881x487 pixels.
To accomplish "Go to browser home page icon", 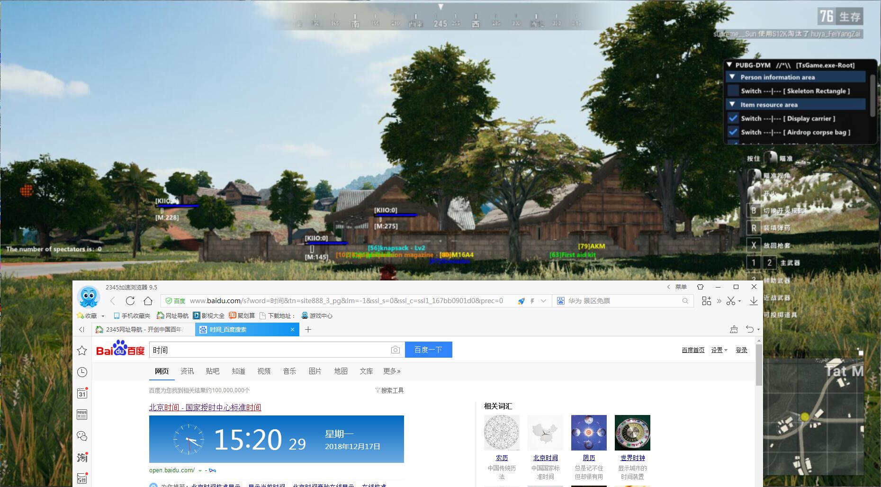I will pyautogui.click(x=148, y=301).
